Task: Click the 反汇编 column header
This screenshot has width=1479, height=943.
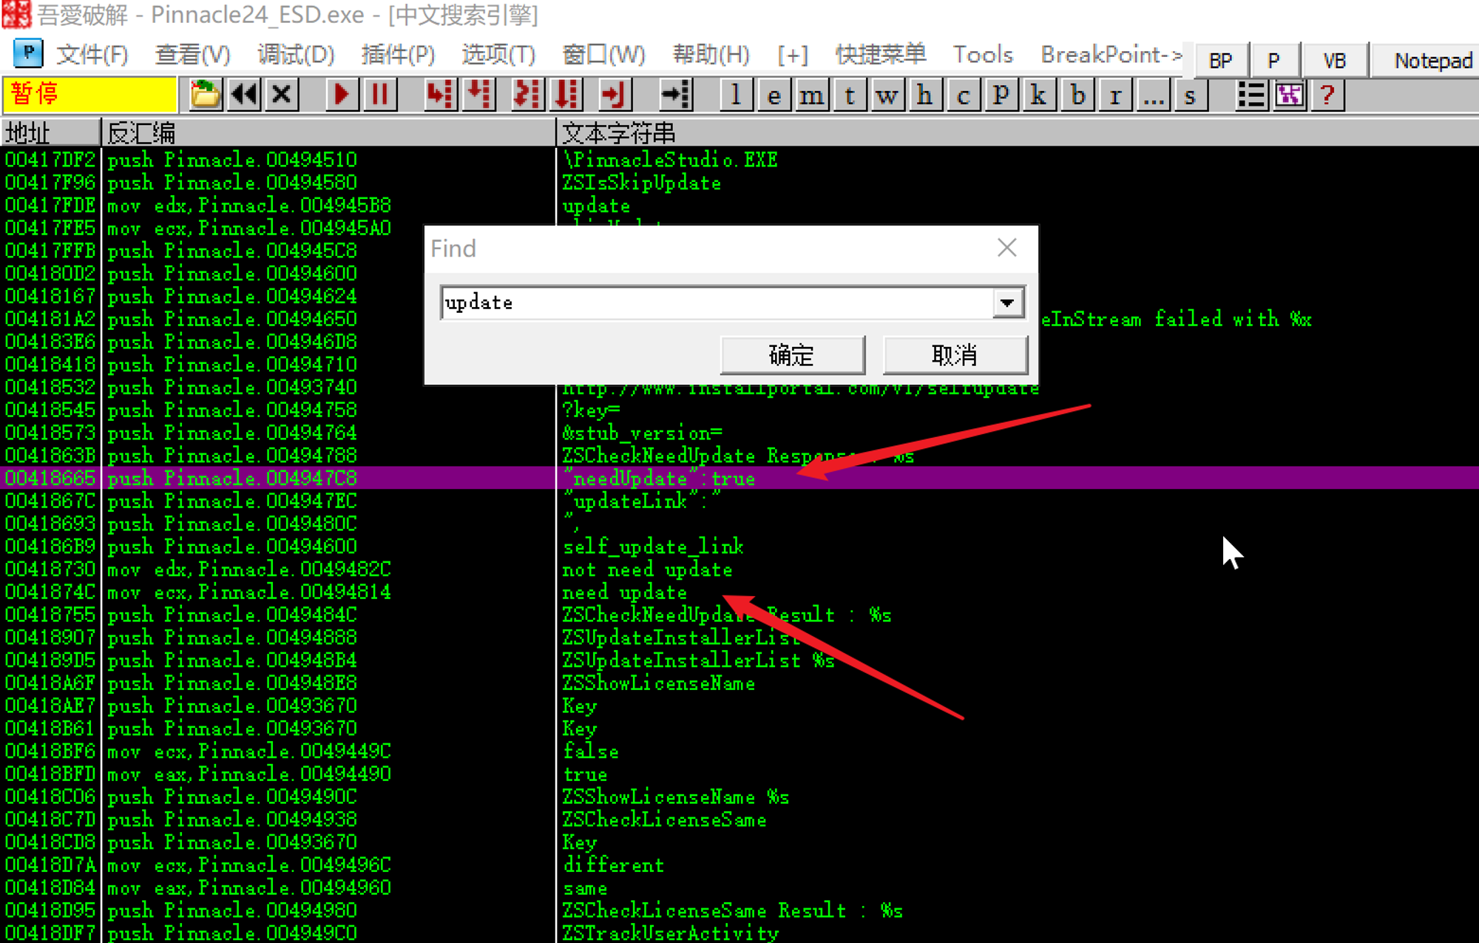Action: pyautogui.click(x=328, y=133)
